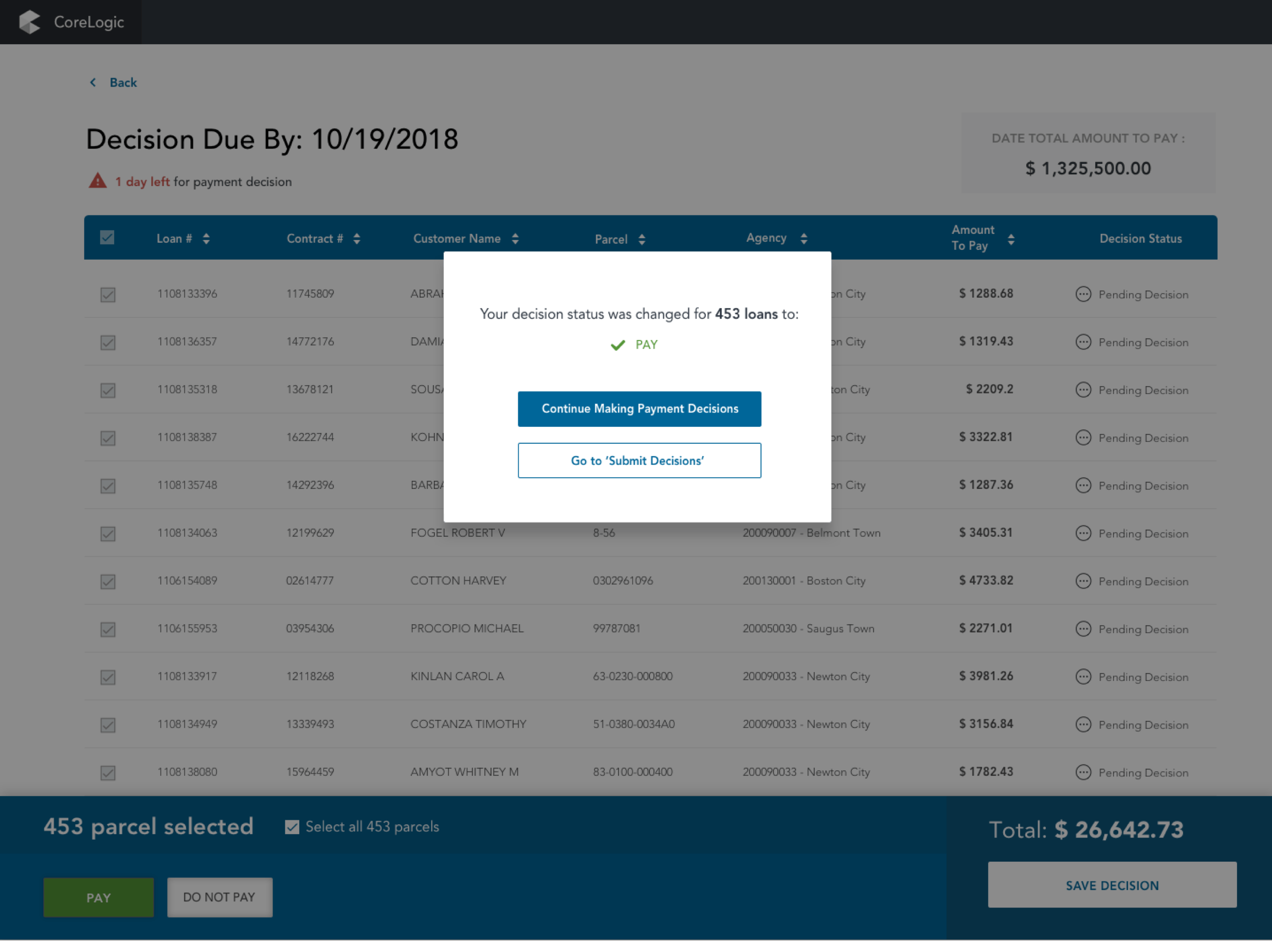Click pending status icon for COTTON HARVEY row
Viewport: 1272px width, 942px height.
point(1083,581)
